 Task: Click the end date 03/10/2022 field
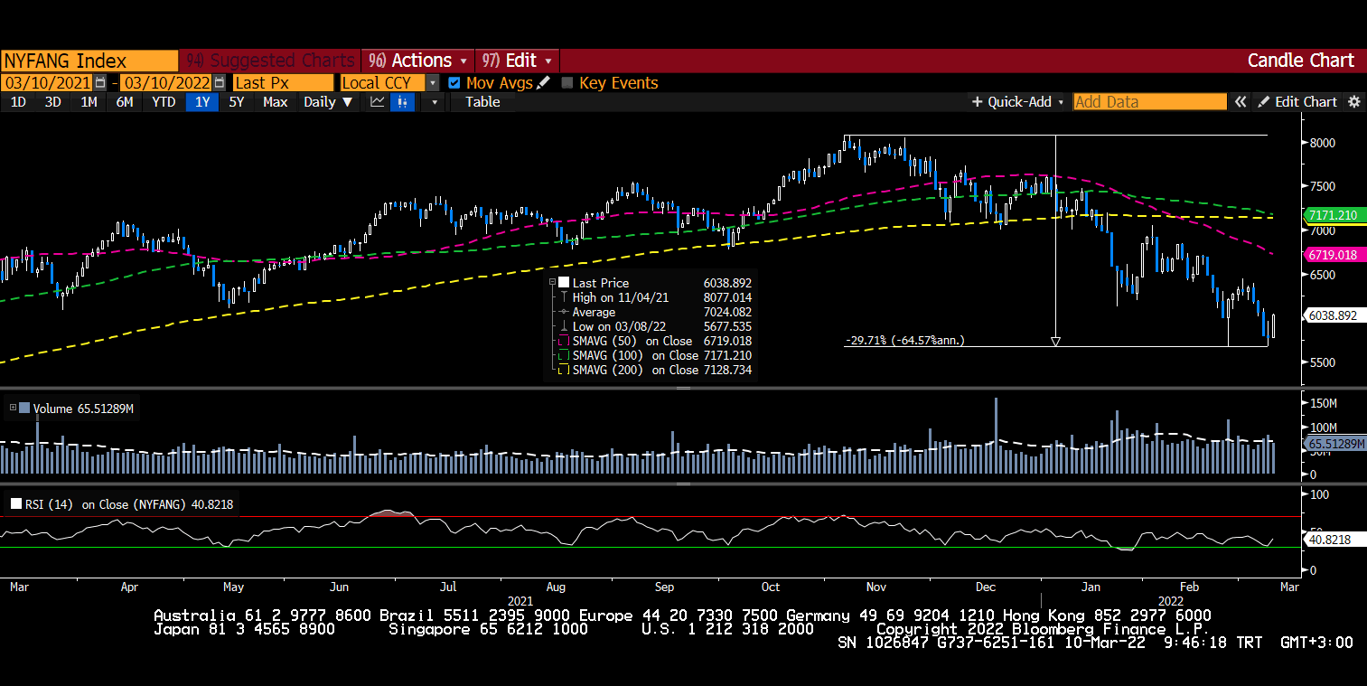click(x=167, y=83)
